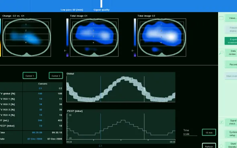Click the 'Signal quality' label
Image resolution: width=237 pixels, height=148 pixels.
tap(101, 10)
